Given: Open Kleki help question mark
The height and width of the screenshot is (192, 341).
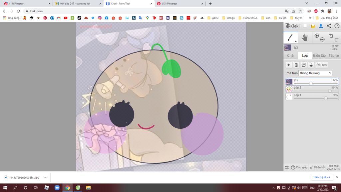Looking at the screenshot, I should [x=337, y=26].
